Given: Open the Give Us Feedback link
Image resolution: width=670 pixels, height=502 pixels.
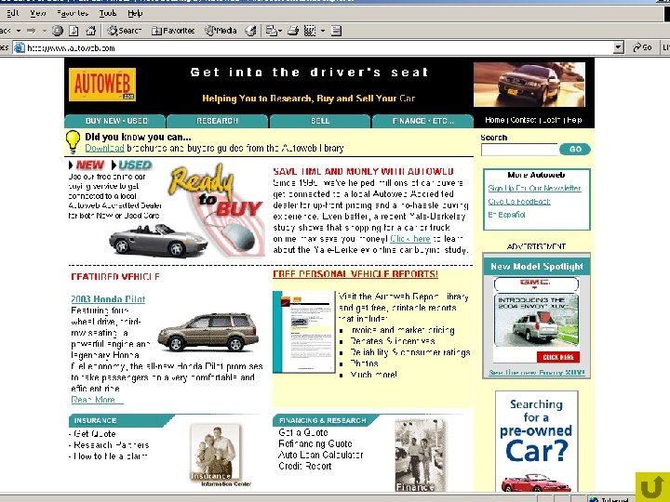Looking at the screenshot, I should (x=519, y=202).
